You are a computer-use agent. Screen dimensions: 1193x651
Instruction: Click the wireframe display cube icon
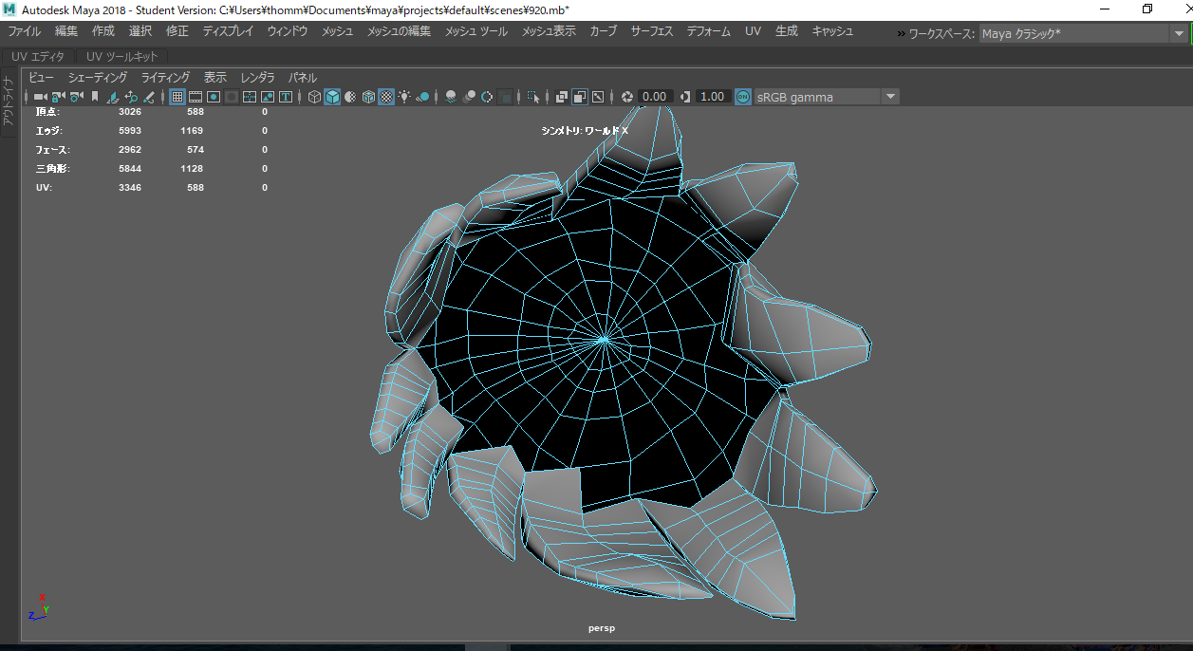[x=314, y=97]
